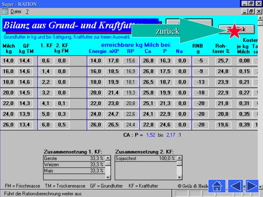The width and height of the screenshot is (263, 197).
Task: Click 1. KF cell 6,0
Action: (x=46, y=125)
